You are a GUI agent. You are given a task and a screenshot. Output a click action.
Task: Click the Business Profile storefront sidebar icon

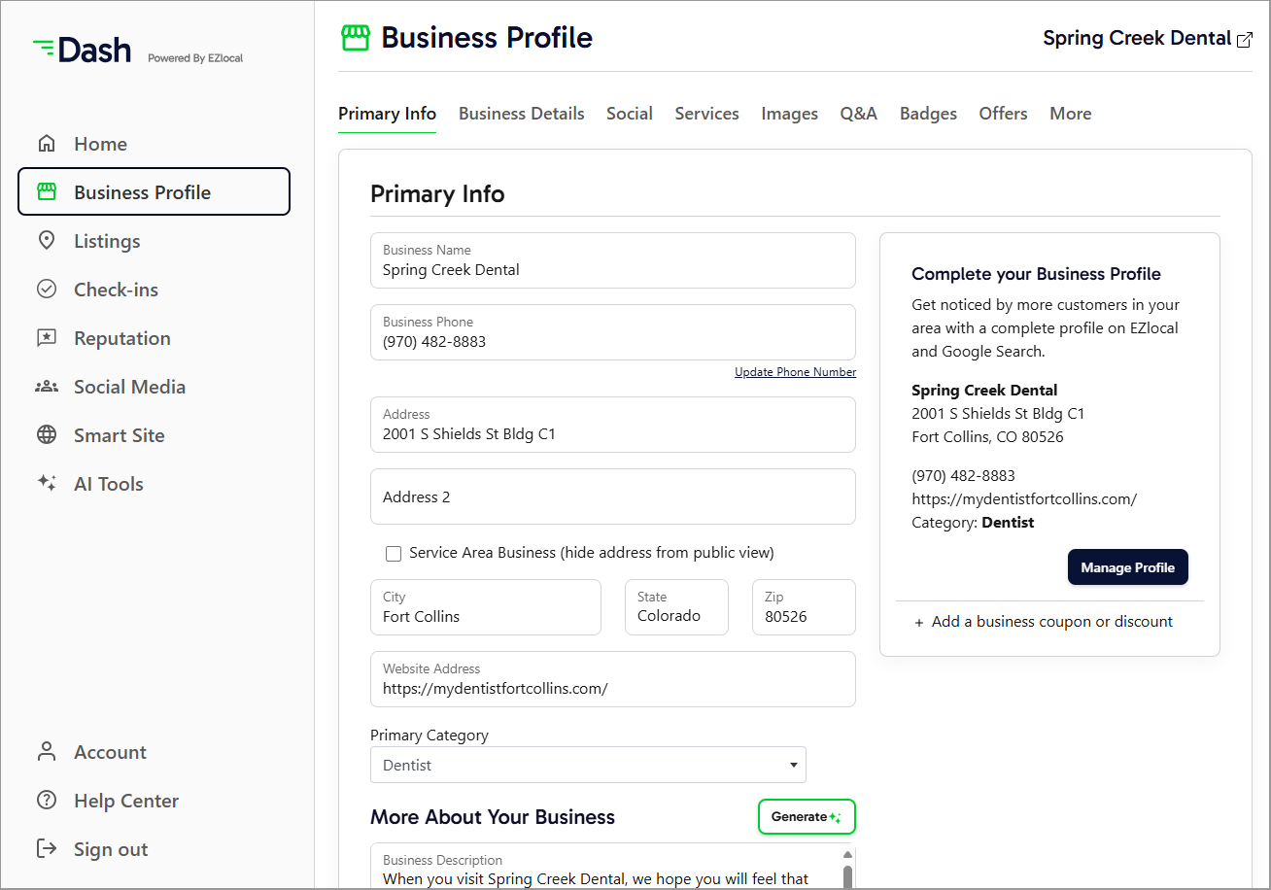click(x=46, y=192)
